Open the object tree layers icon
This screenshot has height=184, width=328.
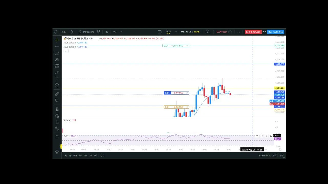coord(57,152)
